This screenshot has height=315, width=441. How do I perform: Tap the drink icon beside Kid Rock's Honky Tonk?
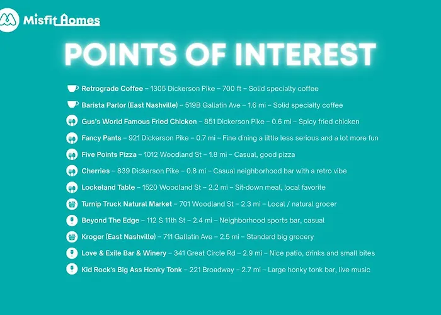click(x=72, y=270)
